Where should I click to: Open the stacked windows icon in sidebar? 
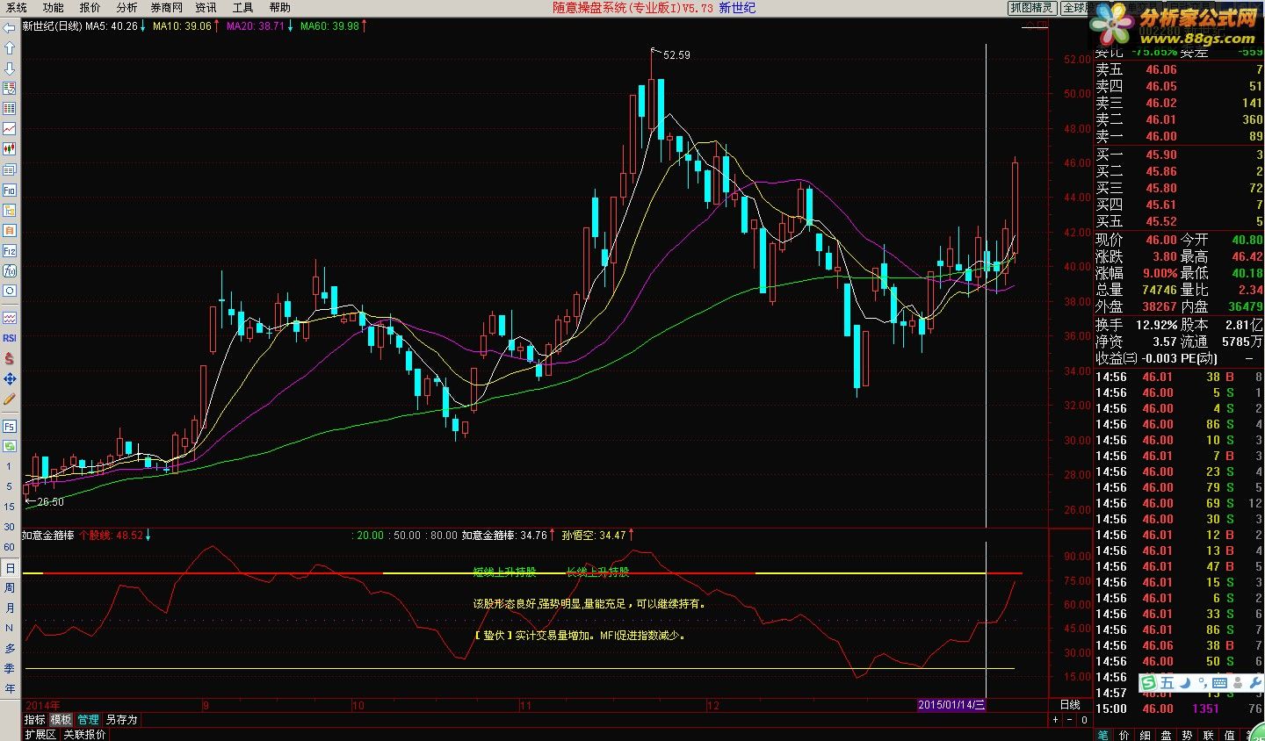(x=10, y=169)
